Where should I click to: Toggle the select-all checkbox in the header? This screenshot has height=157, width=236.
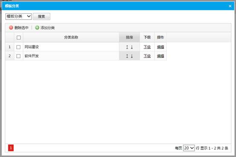19,38
